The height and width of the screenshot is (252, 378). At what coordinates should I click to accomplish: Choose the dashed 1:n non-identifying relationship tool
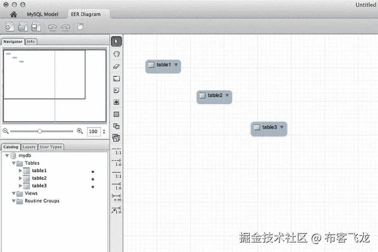click(x=116, y=163)
